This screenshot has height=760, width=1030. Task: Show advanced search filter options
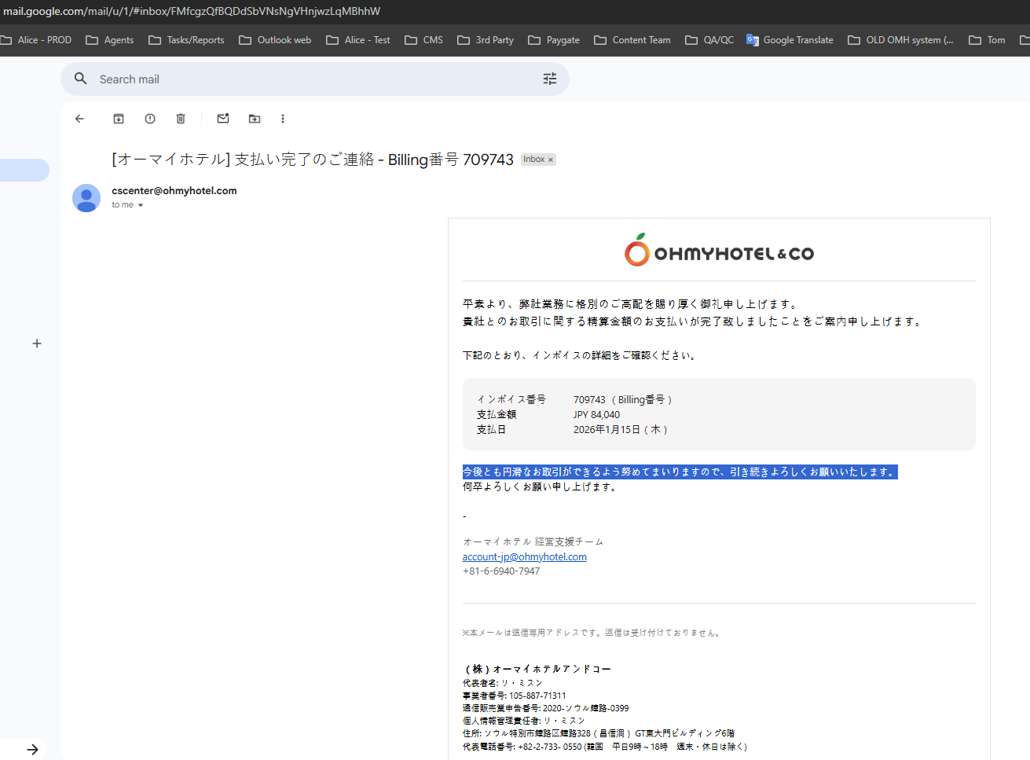pyautogui.click(x=550, y=79)
